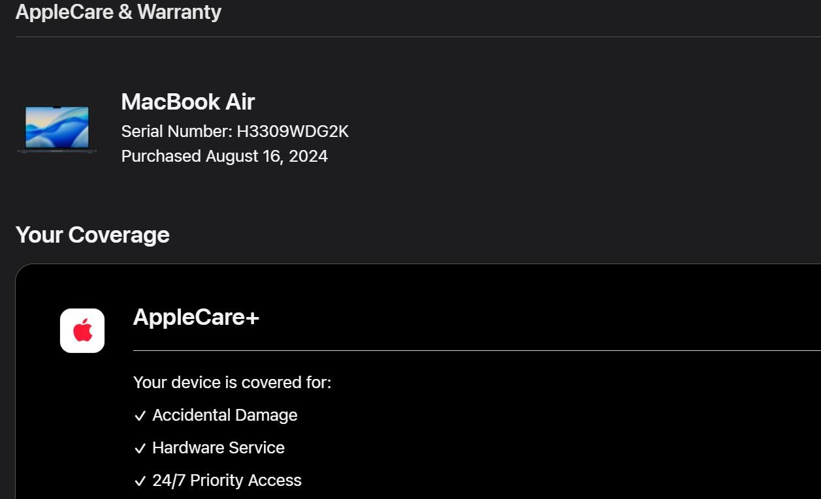This screenshot has height=499, width=821.
Task: Click the checkmark beside Hardware Service
Action: (140, 449)
